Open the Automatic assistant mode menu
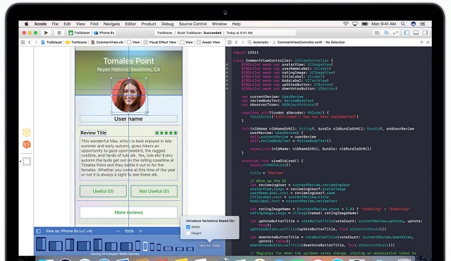Screen dimensions: 451x261 point(258,42)
